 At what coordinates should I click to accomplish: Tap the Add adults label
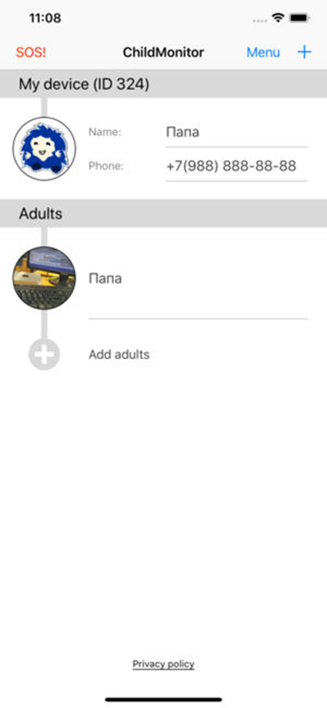[119, 354]
